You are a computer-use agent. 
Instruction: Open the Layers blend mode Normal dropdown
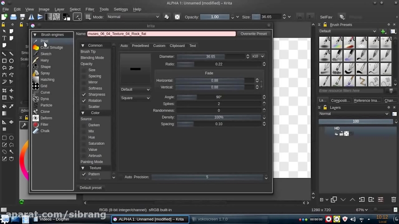pyautogui.click(x=354, y=114)
